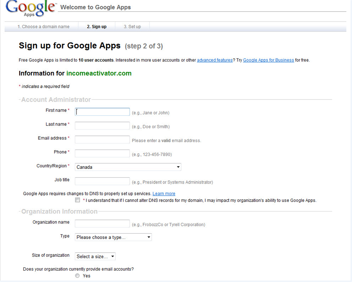This screenshot has height=282, width=352.
Task: Focus the Last name input field
Action: (102, 126)
